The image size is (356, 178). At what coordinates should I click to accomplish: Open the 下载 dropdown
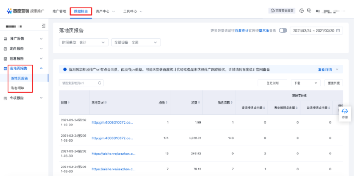(x=306, y=83)
